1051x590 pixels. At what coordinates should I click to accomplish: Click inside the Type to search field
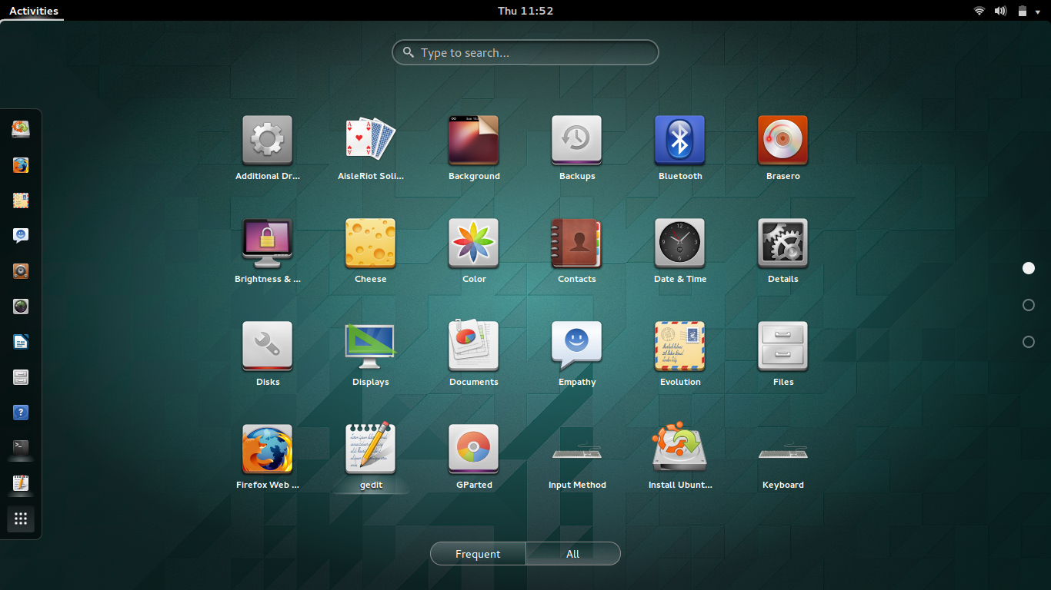(x=525, y=52)
